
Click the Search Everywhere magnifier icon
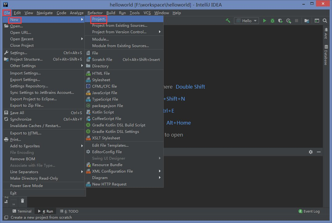coord(325,21)
